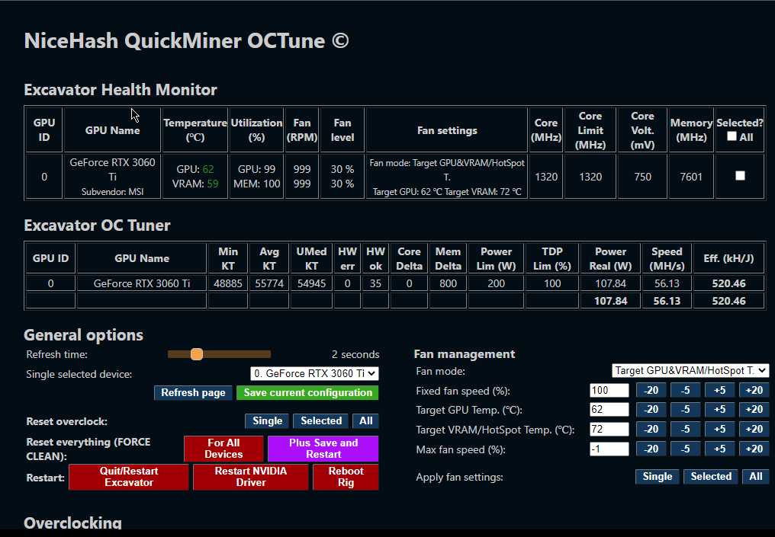Click the Fan settings cell text

click(x=447, y=177)
